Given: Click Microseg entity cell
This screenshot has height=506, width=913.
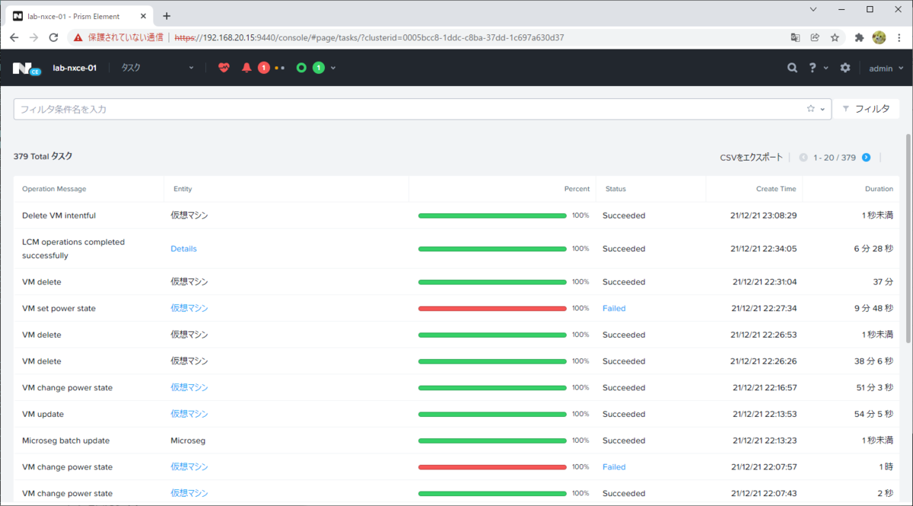Looking at the screenshot, I should (188, 441).
